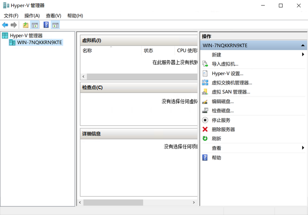This screenshot has width=308, height=215.
Task: Click the Hyper-V 管理器 root node icon
Action: click(5, 36)
